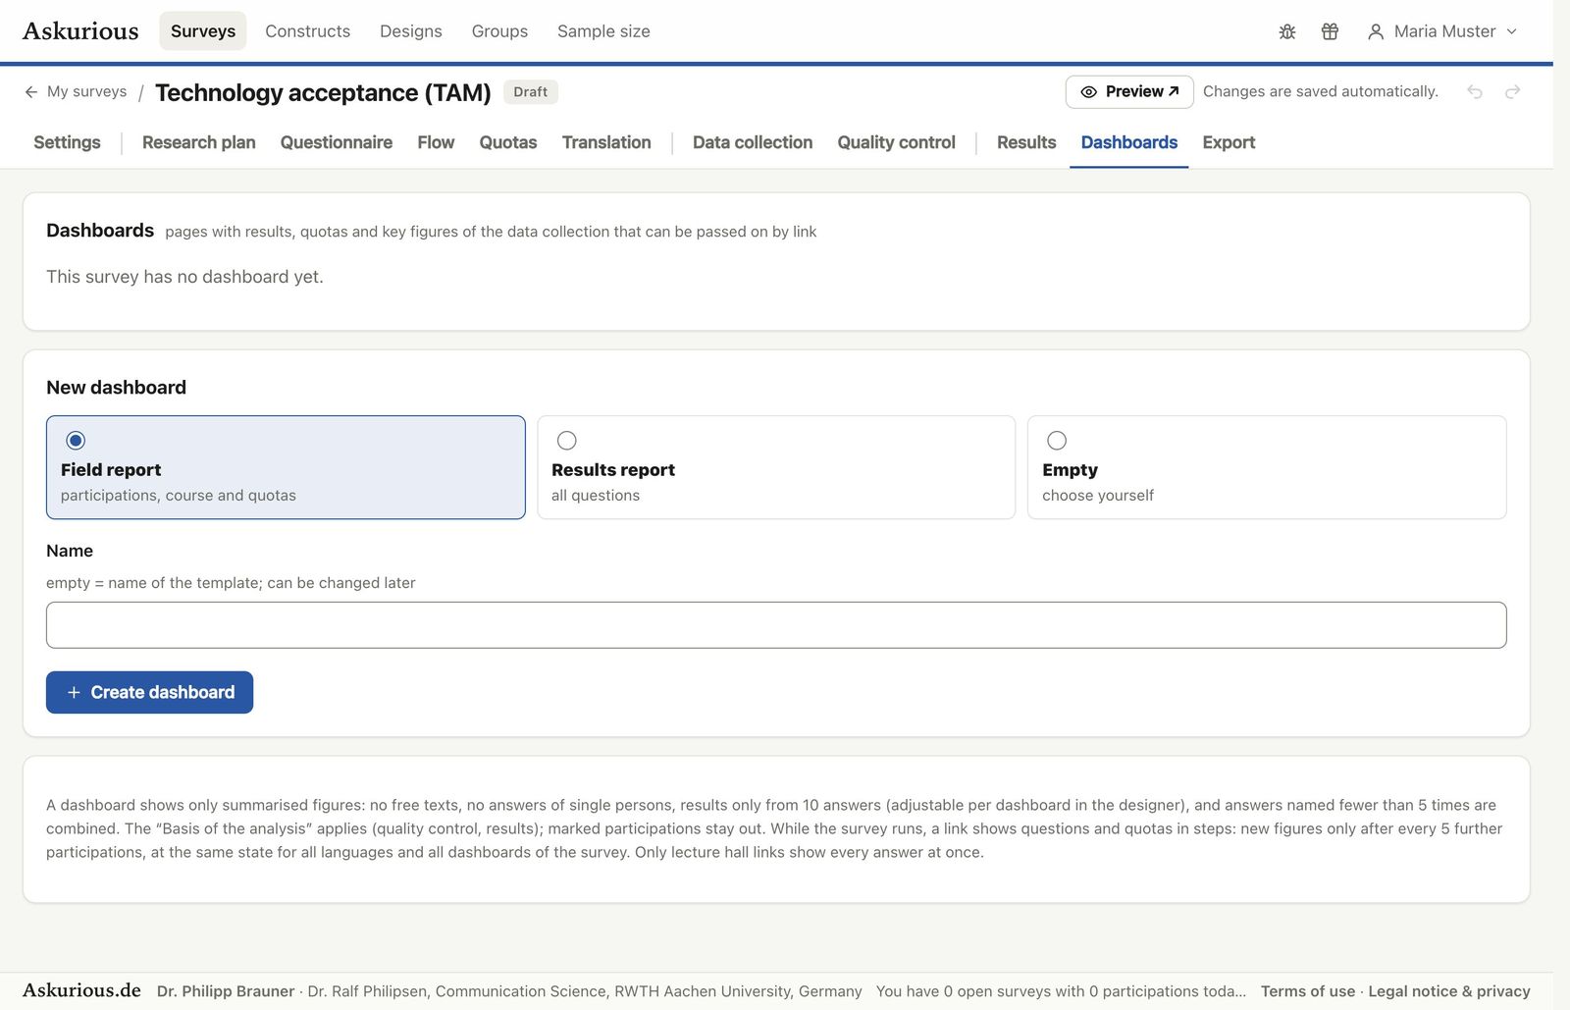Image resolution: width=1570 pixels, height=1010 pixels.
Task: Focus the dashboard Name input field
Action: coord(776,625)
